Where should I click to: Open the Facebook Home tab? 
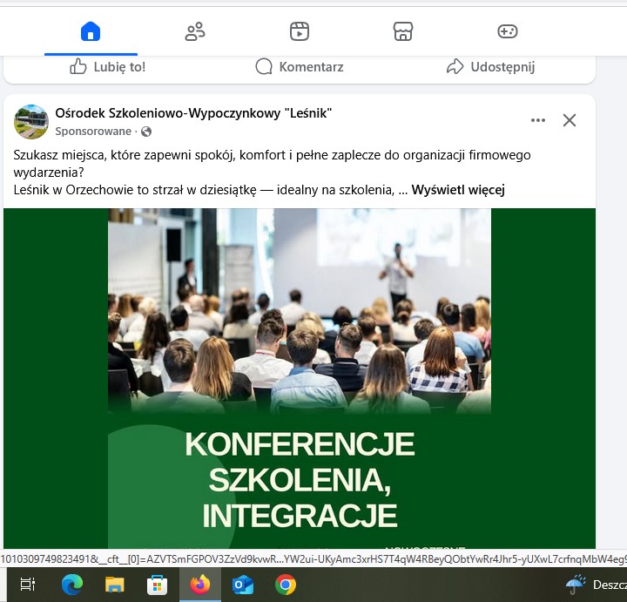pos(91,32)
